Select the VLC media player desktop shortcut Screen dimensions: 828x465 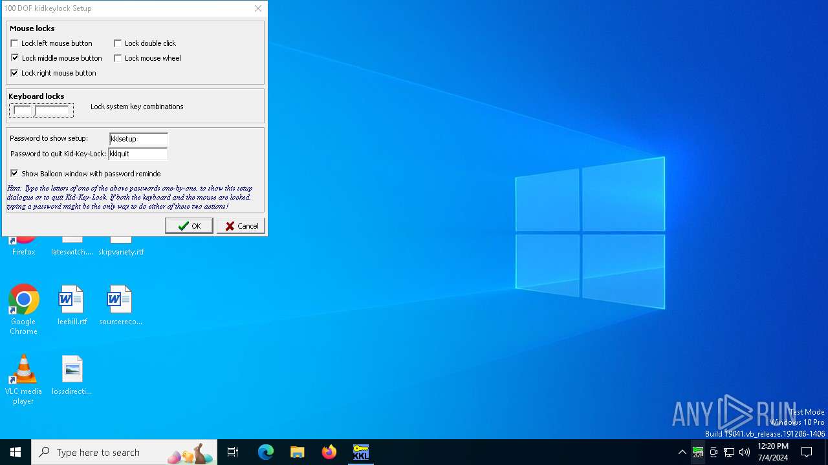coord(23,380)
